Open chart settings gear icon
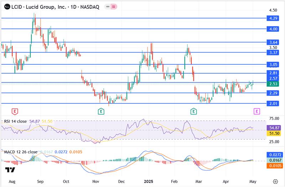Viewport: 285px width, 187px height. [275, 181]
